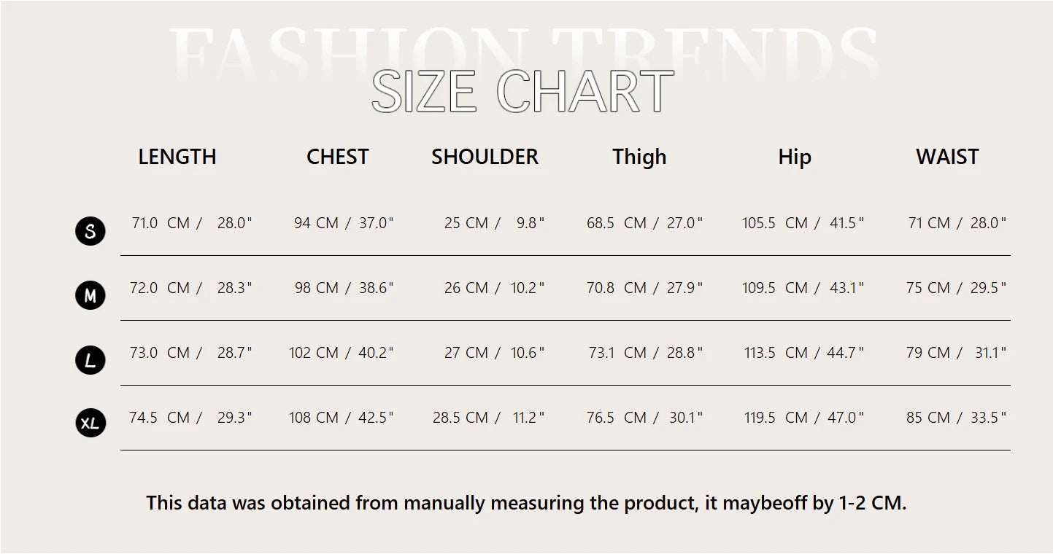
Task: Click the size L shoulder value 27 CM
Action: coord(466,353)
